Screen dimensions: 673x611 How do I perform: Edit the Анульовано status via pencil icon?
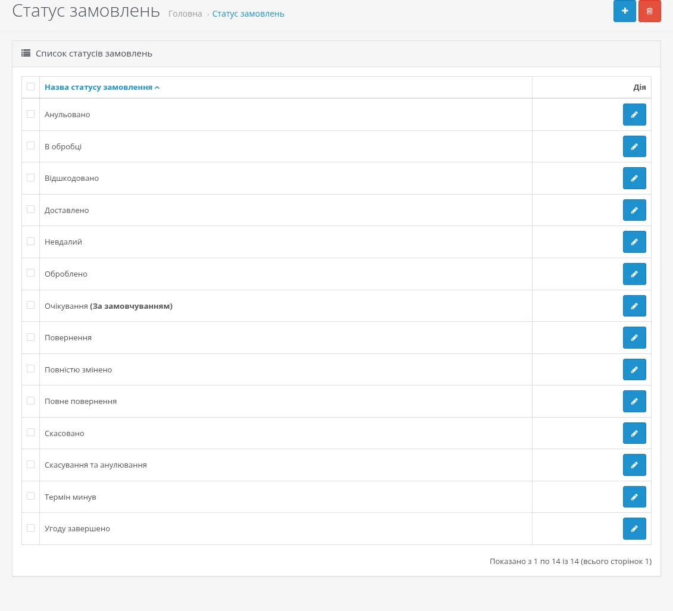(x=634, y=115)
